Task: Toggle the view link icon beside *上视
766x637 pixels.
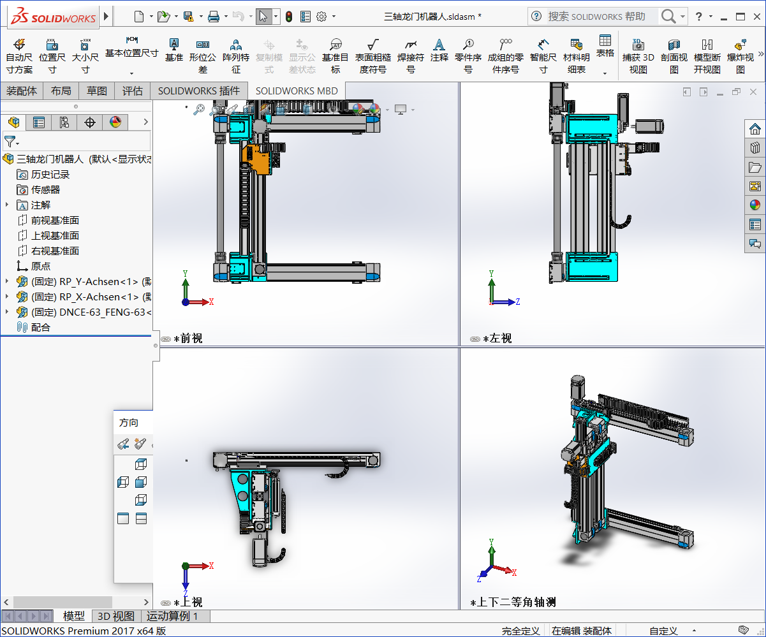Action: pyautogui.click(x=166, y=603)
